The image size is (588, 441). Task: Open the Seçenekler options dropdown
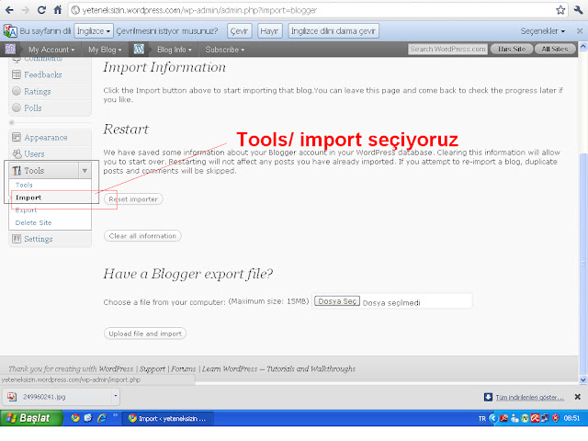coord(543,31)
